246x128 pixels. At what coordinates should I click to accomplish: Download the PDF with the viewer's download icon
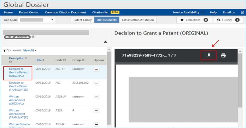coord(209,55)
